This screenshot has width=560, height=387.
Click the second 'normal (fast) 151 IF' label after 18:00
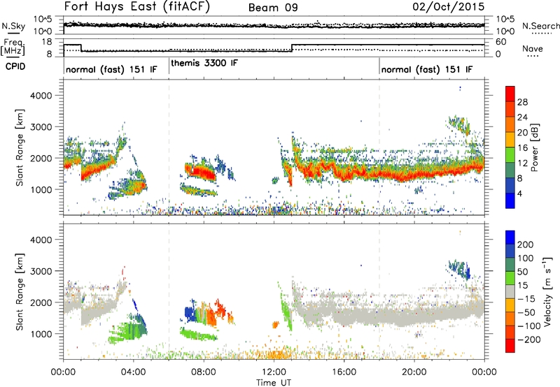click(x=427, y=69)
